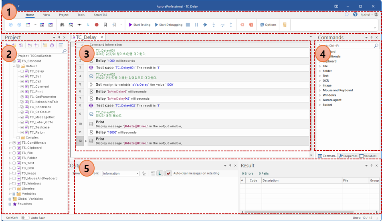Screen dimensions: 382x221
Task: Uncheck the TC_Set checkbox
Action: point(22,76)
